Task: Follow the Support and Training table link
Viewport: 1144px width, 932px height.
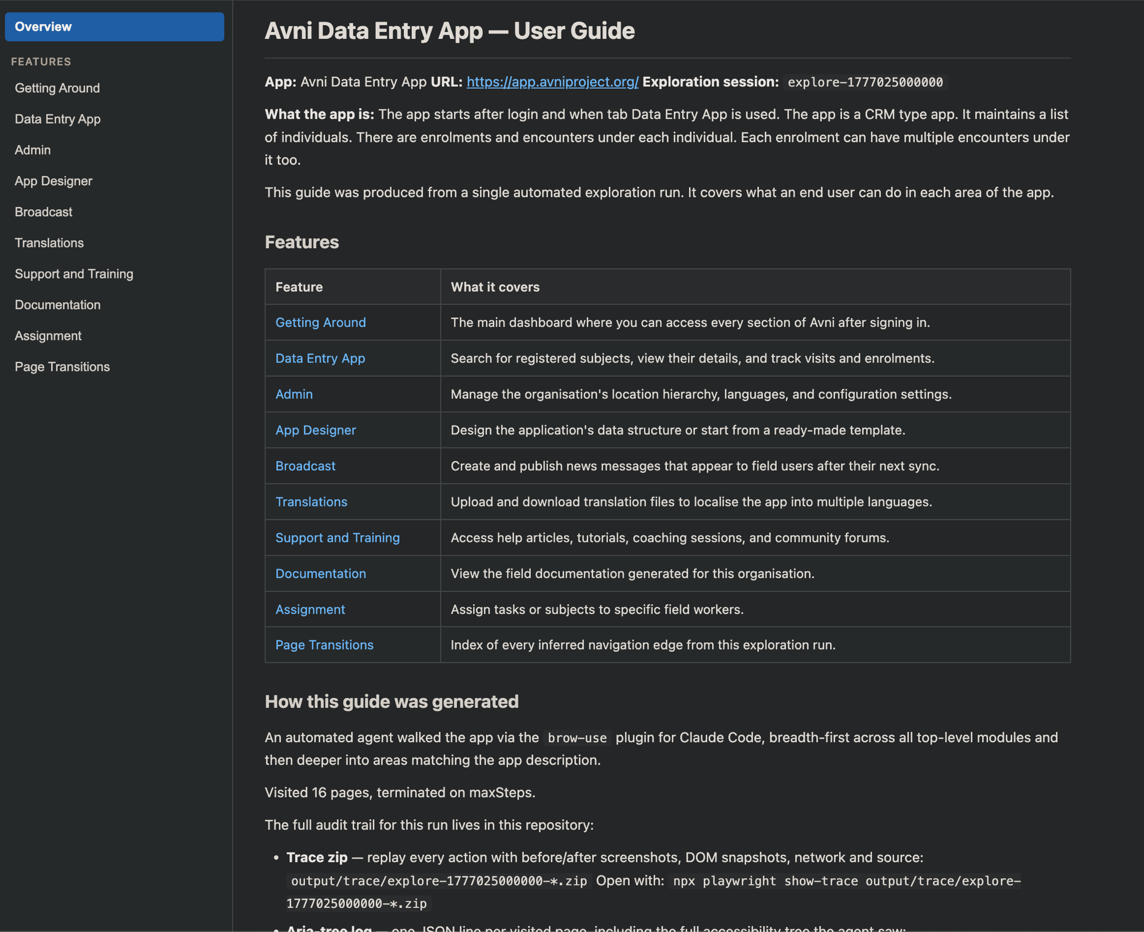Action: (337, 537)
